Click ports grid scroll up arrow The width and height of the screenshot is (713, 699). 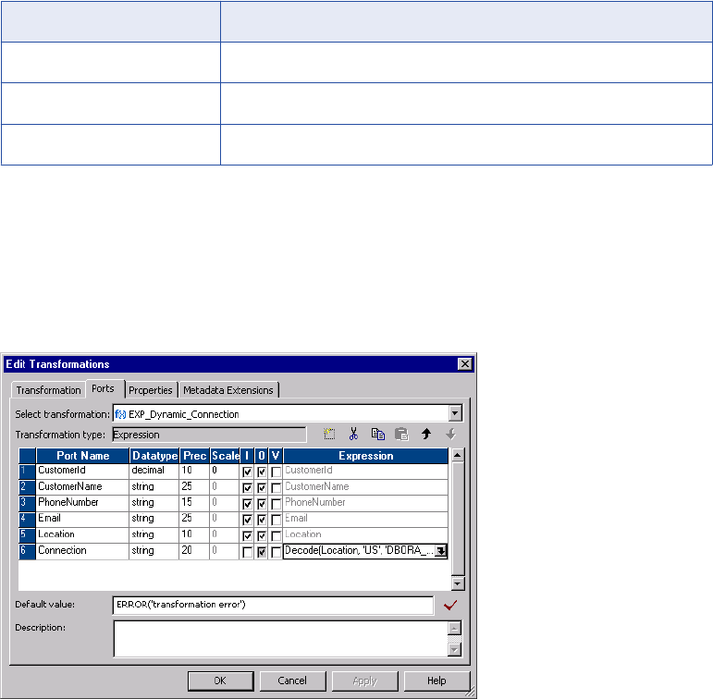tap(458, 455)
